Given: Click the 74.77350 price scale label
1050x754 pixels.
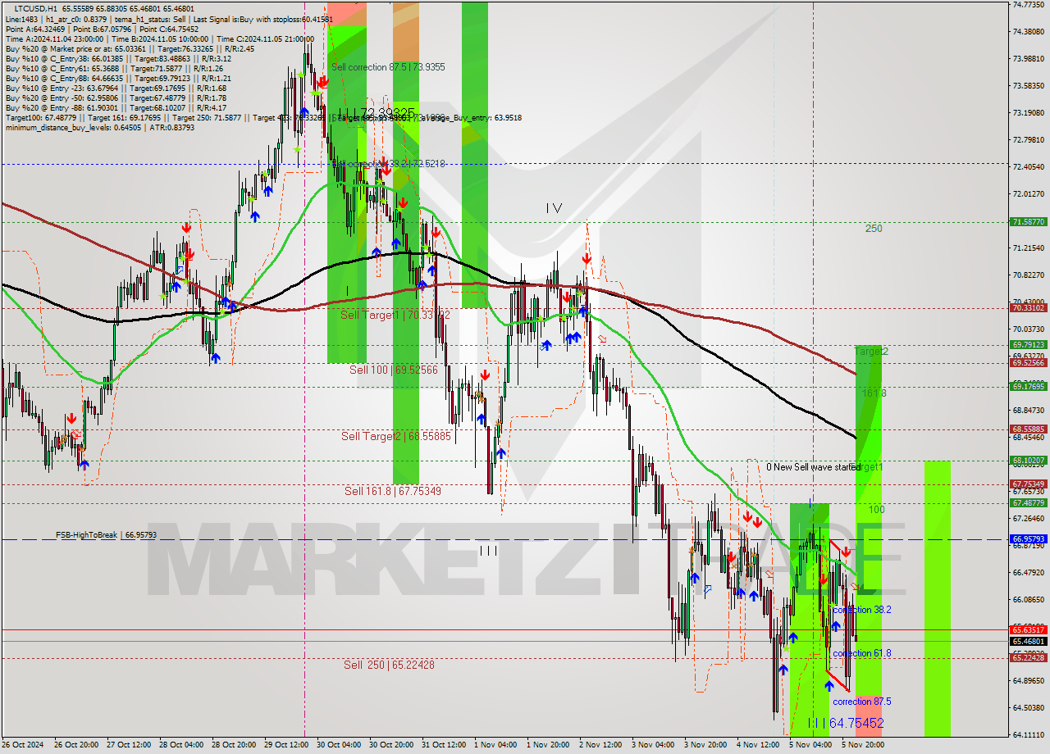Looking at the screenshot, I should tap(1028, 5).
